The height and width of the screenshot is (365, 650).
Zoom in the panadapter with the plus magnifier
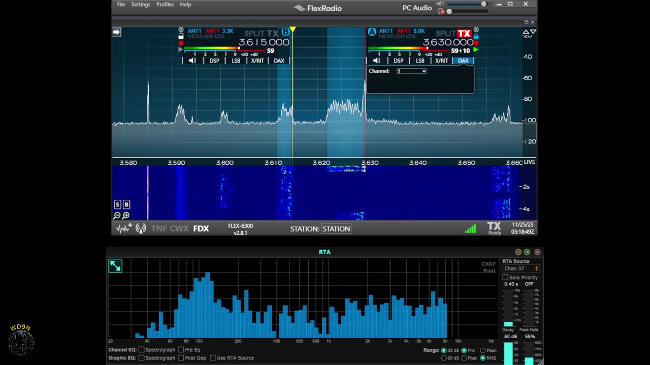coord(125,215)
